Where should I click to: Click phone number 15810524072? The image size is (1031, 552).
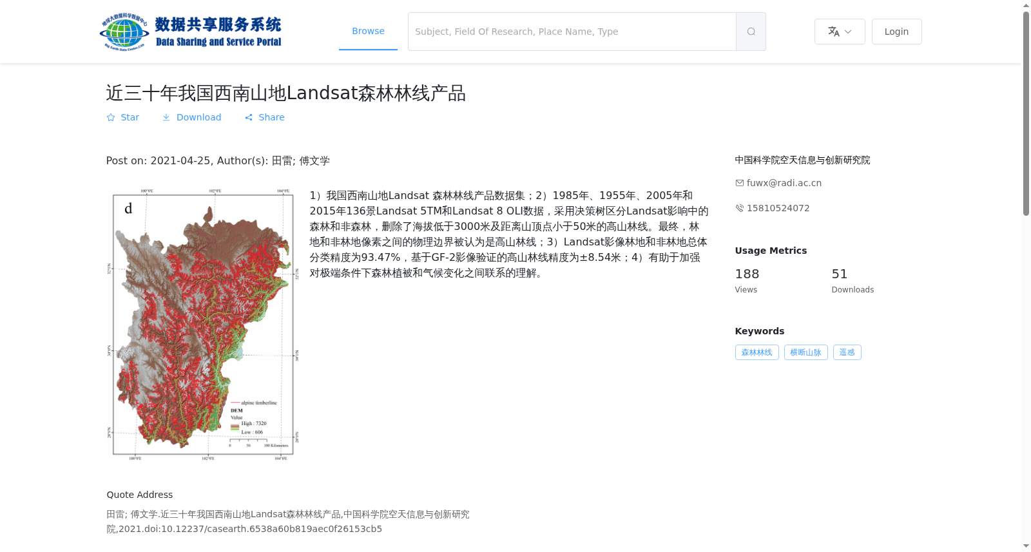(x=778, y=208)
